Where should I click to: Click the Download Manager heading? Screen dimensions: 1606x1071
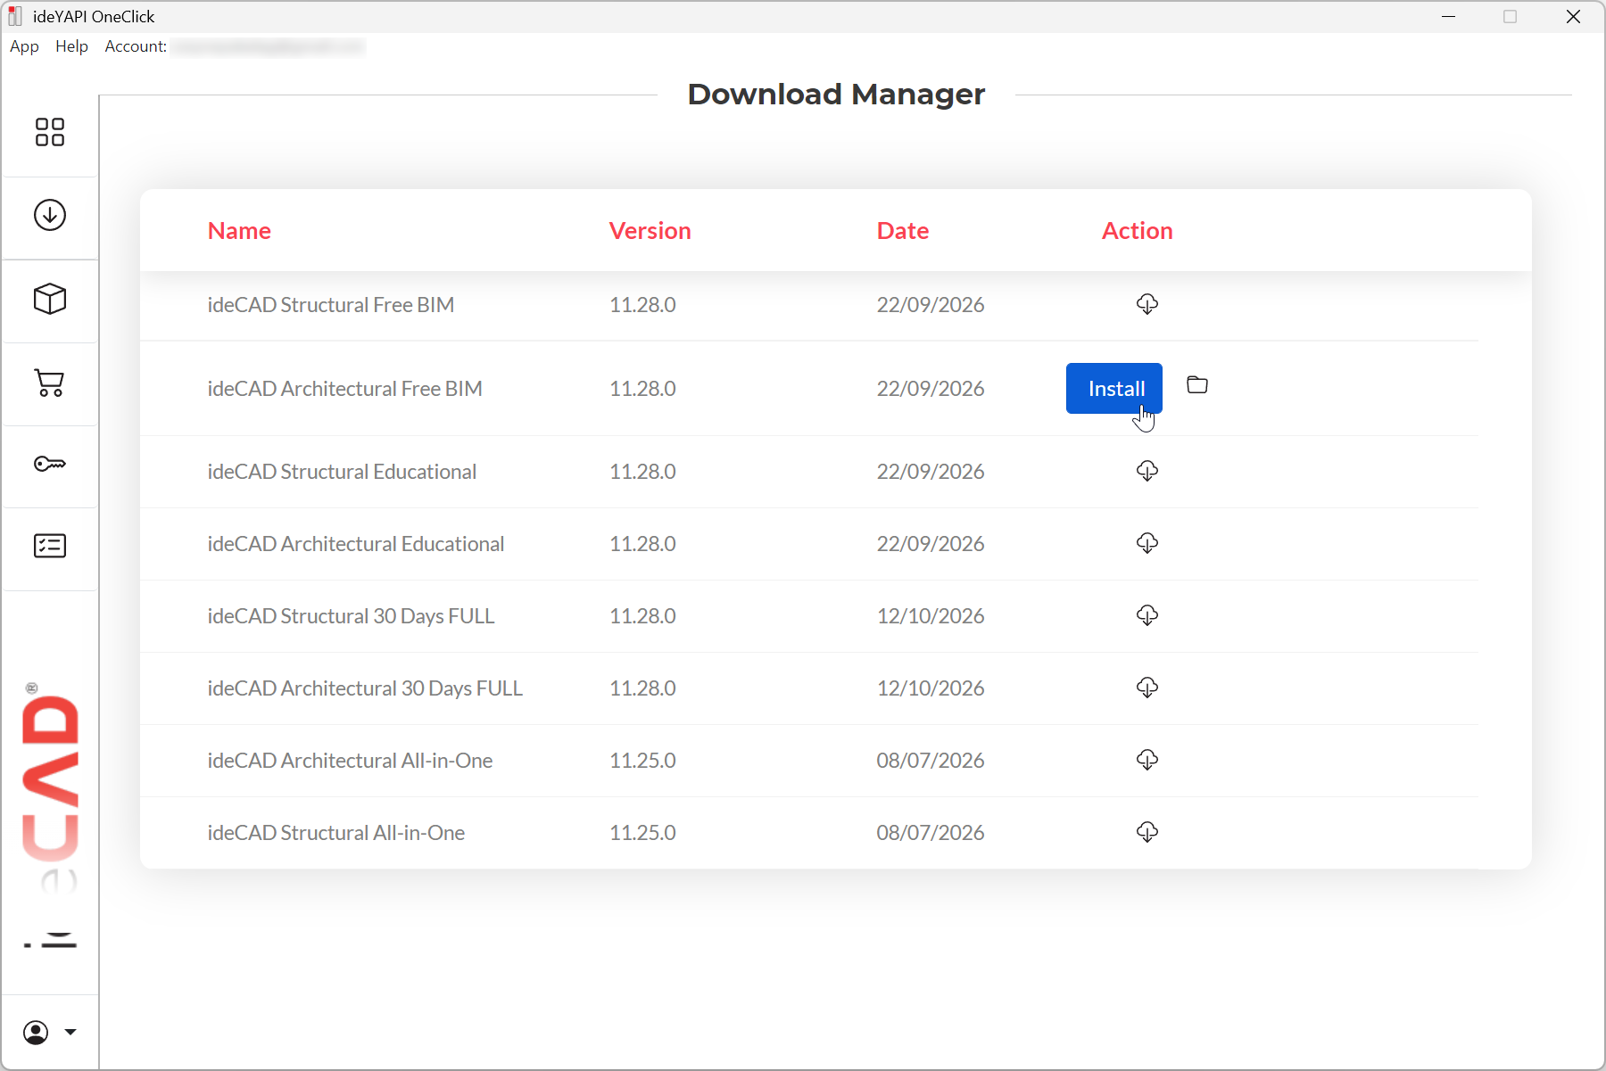(836, 95)
